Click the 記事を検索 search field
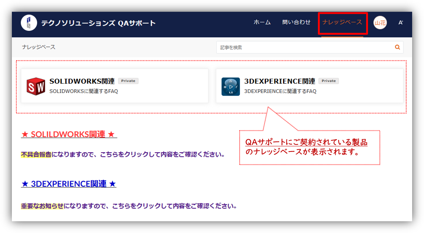 pyautogui.click(x=310, y=47)
